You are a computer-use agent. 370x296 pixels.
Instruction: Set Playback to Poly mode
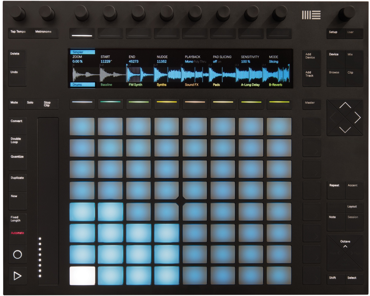tap(196, 61)
